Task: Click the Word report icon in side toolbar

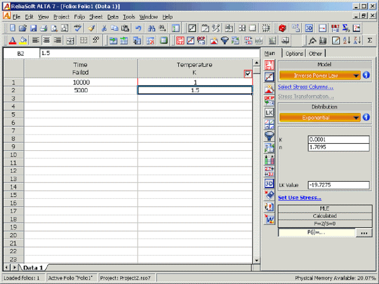Action: tap(269, 218)
